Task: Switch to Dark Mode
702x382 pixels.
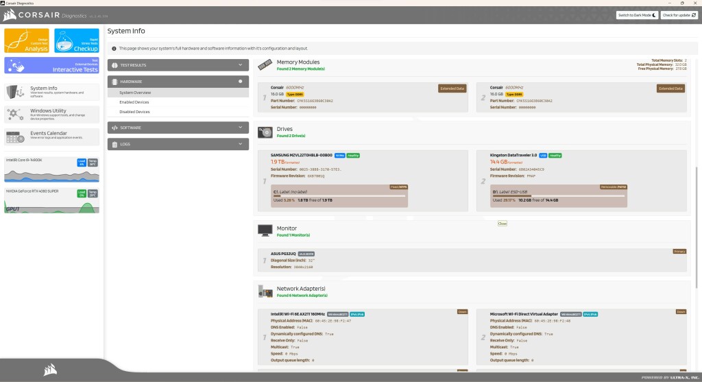Action: pyautogui.click(x=637, y=15)
